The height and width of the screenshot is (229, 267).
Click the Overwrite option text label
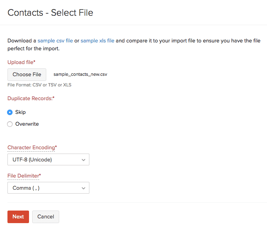point(27,124)
